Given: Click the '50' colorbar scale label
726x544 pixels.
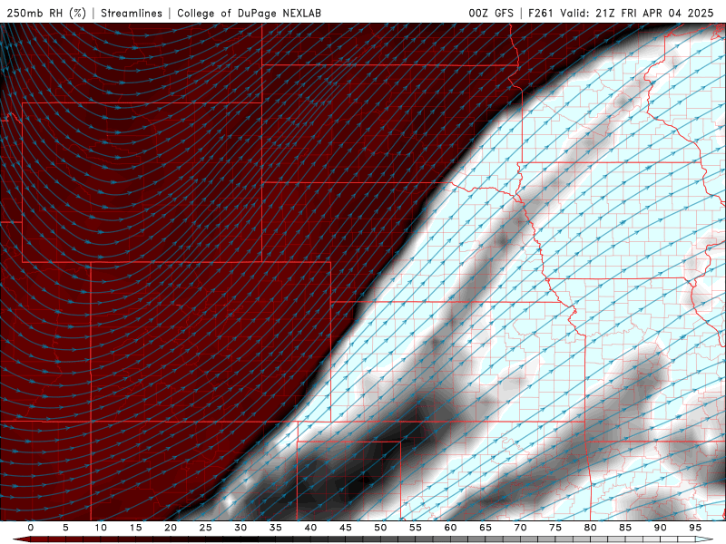Looking at the screenshot, I should pos(380,528).
